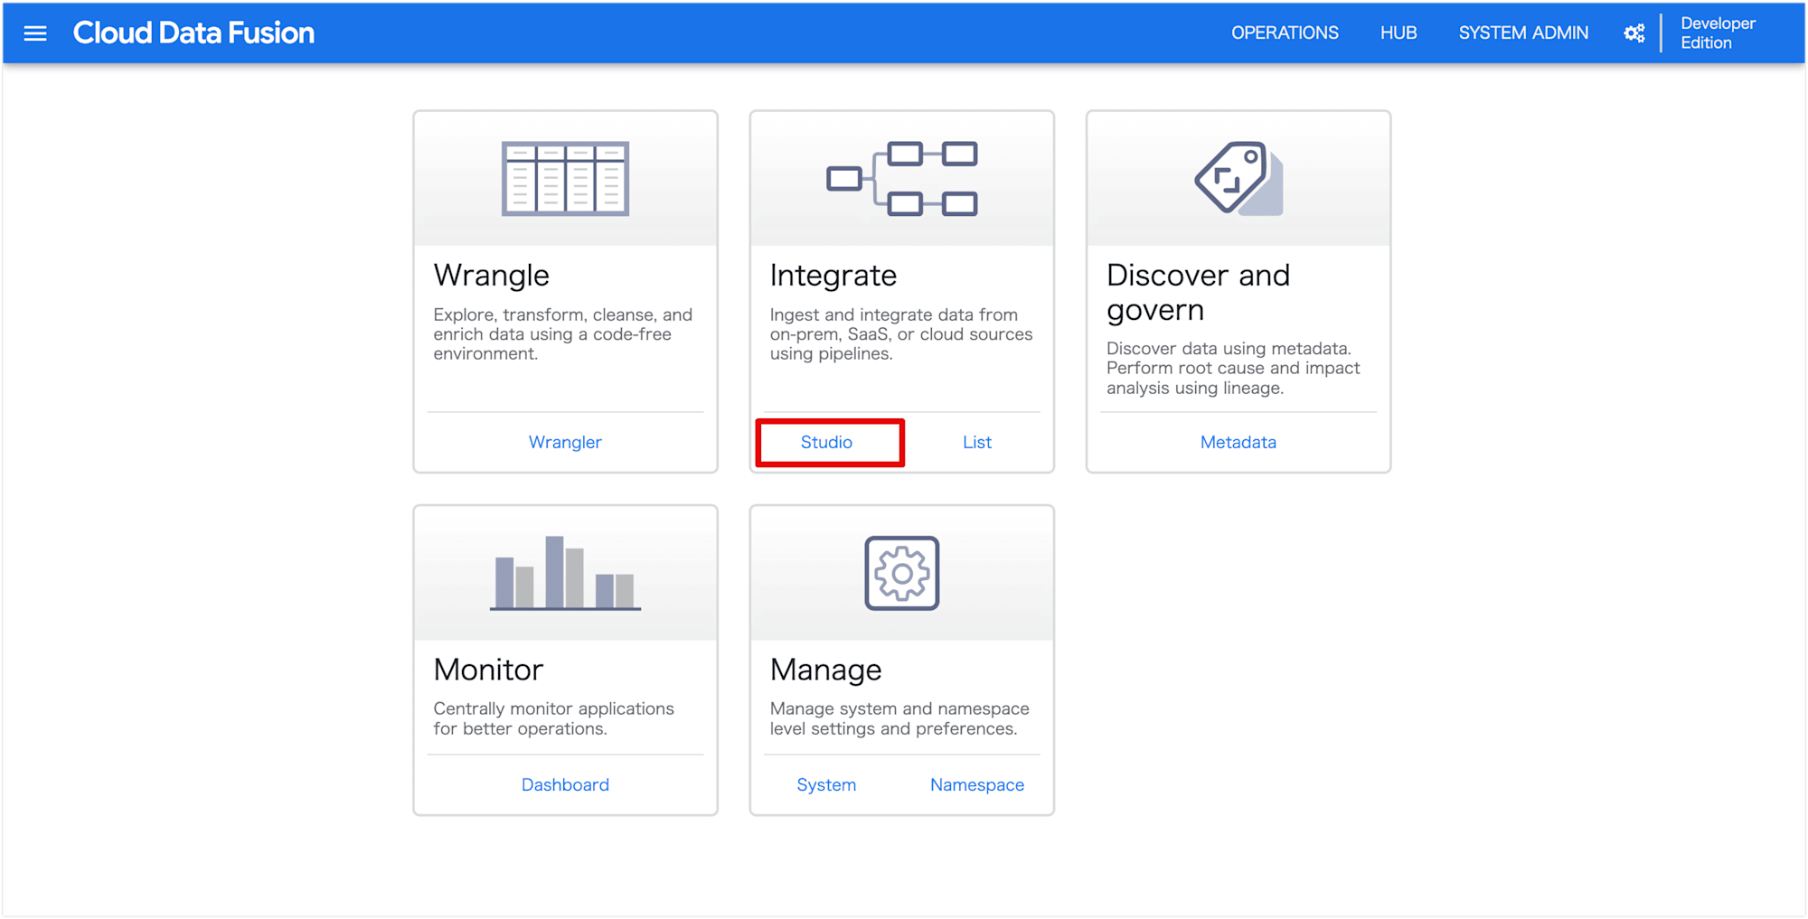1808x919 pixels.
Task: Click the Discover and govern heading
Action: point(1198,292)
